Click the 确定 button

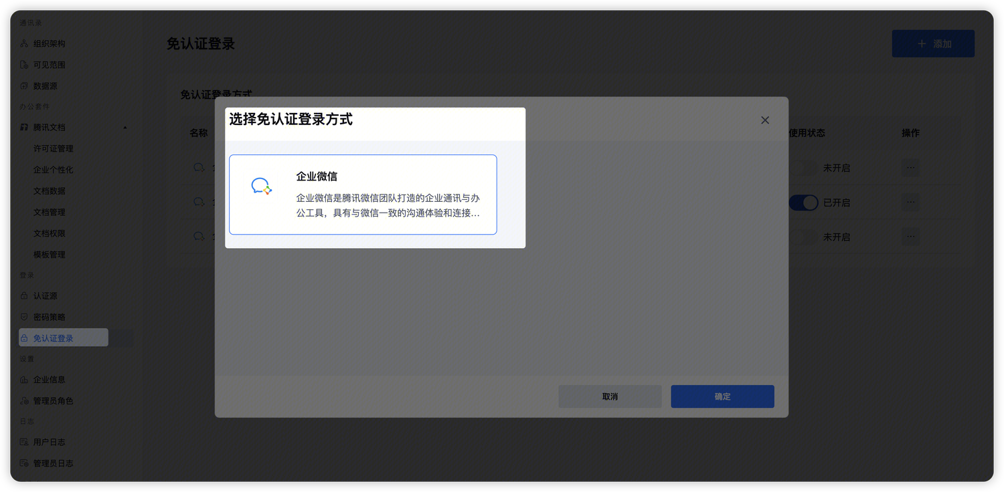pos(722,396)
